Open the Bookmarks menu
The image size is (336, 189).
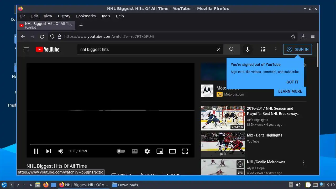[86, 16]
